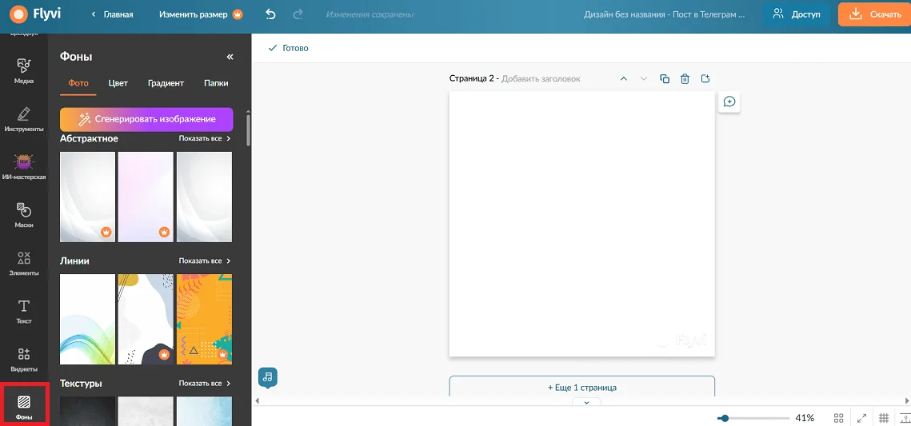Open the Elements sidebar section
911x426 pixels.
coord(24,263)
